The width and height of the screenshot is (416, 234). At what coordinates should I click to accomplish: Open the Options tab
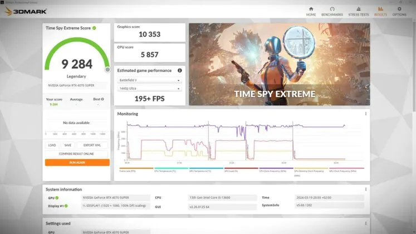[x=399, y=11]
